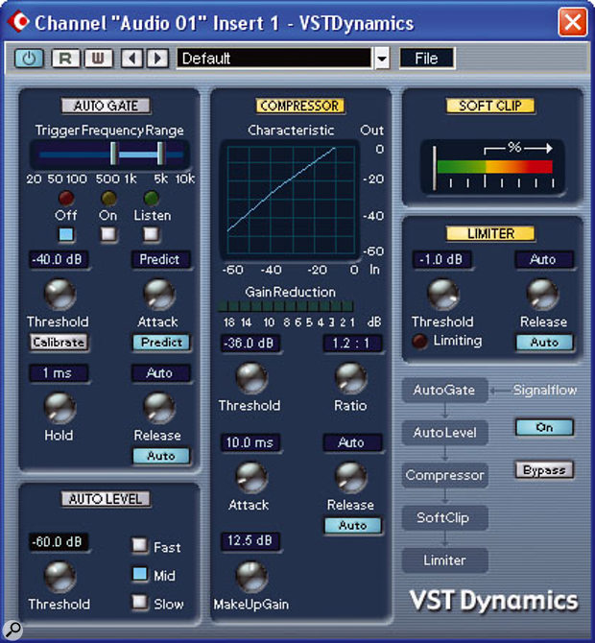This screenshot has width=595, height=643.
Task: Click the Compressor Release knob
Action: [351, 477]
